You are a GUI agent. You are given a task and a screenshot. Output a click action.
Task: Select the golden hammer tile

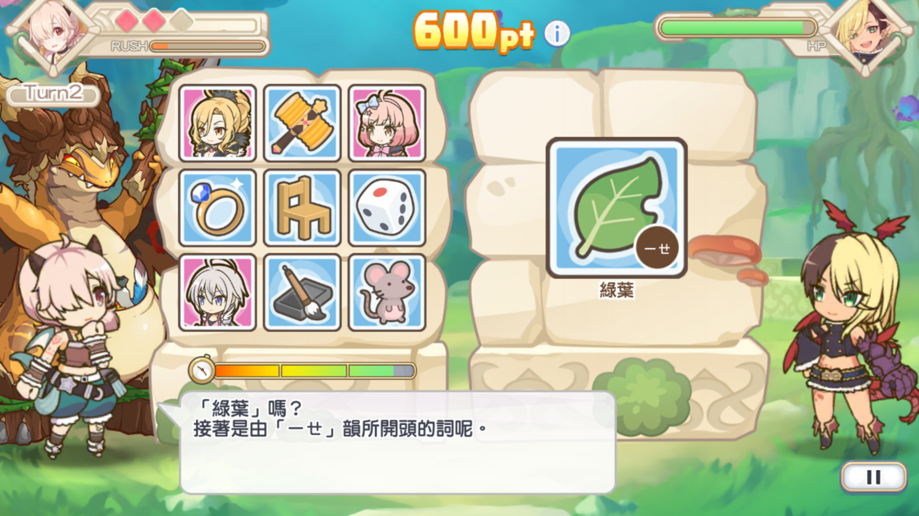302,123
